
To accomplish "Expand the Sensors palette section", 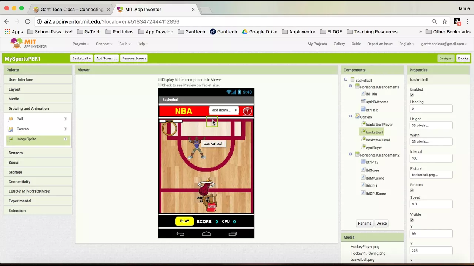I will 38,153.
